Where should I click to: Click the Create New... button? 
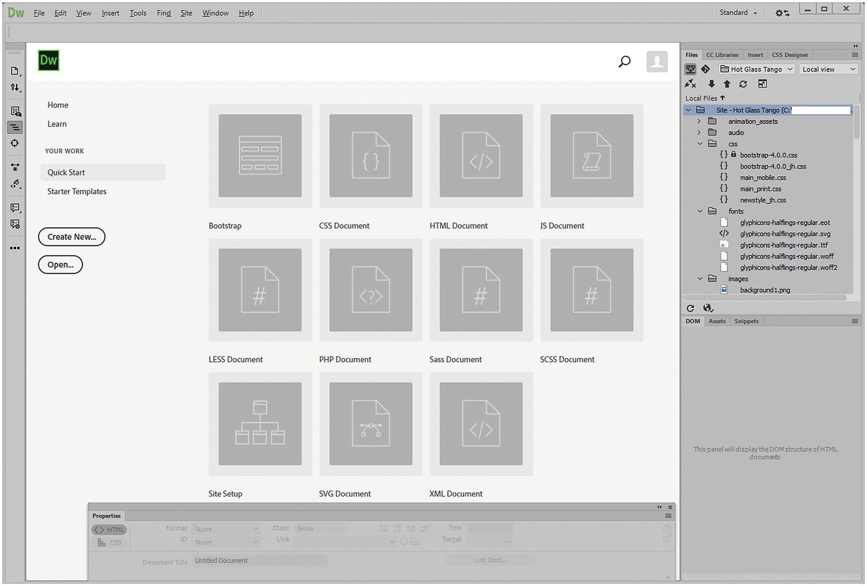(x=72, y=237)
